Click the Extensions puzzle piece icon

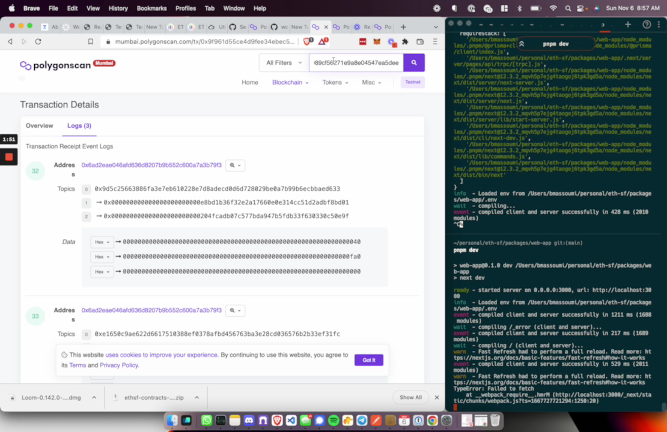pyautogui.click(x=405, y=41)
